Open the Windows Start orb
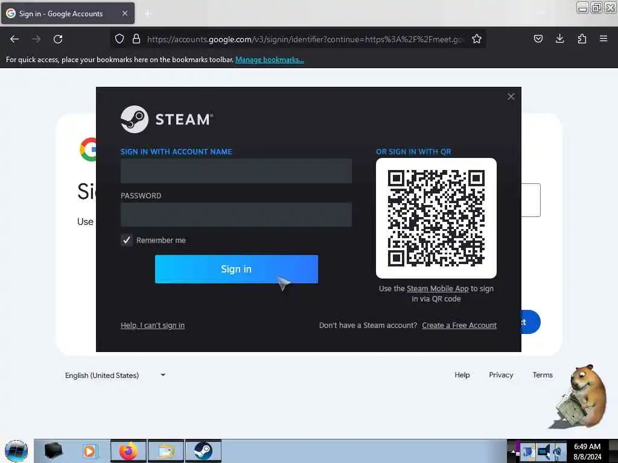Screen dimensions: 618x463 16,451
